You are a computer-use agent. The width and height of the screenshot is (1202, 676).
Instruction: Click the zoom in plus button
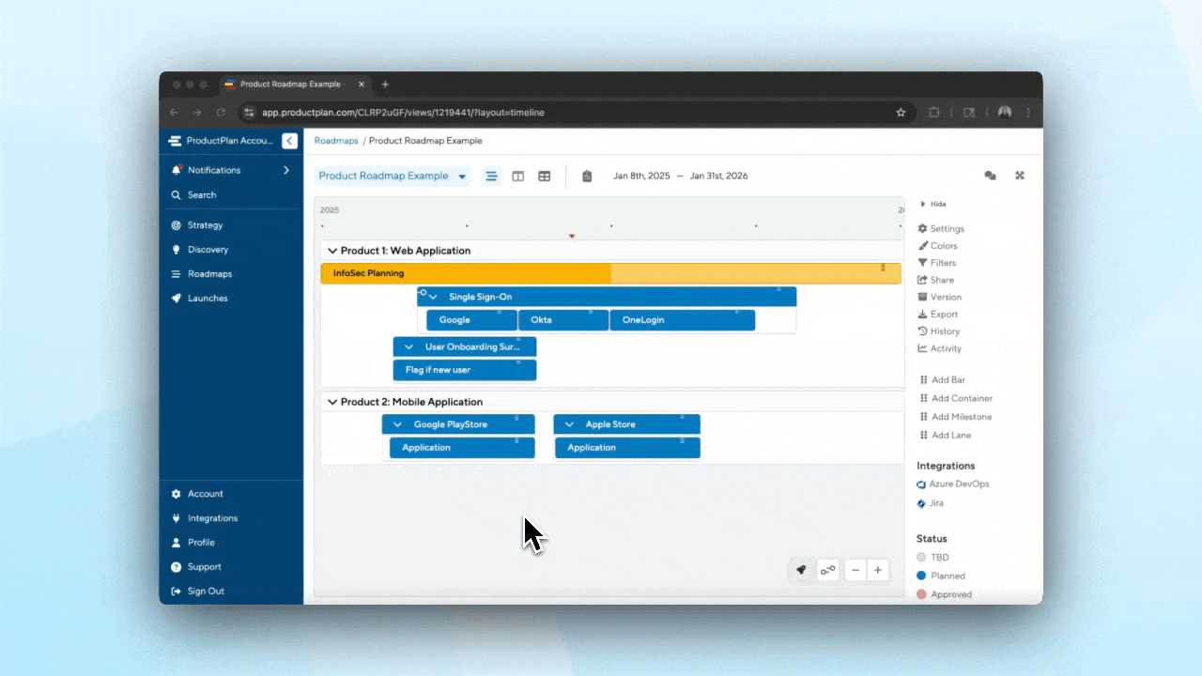coord(878,570)
